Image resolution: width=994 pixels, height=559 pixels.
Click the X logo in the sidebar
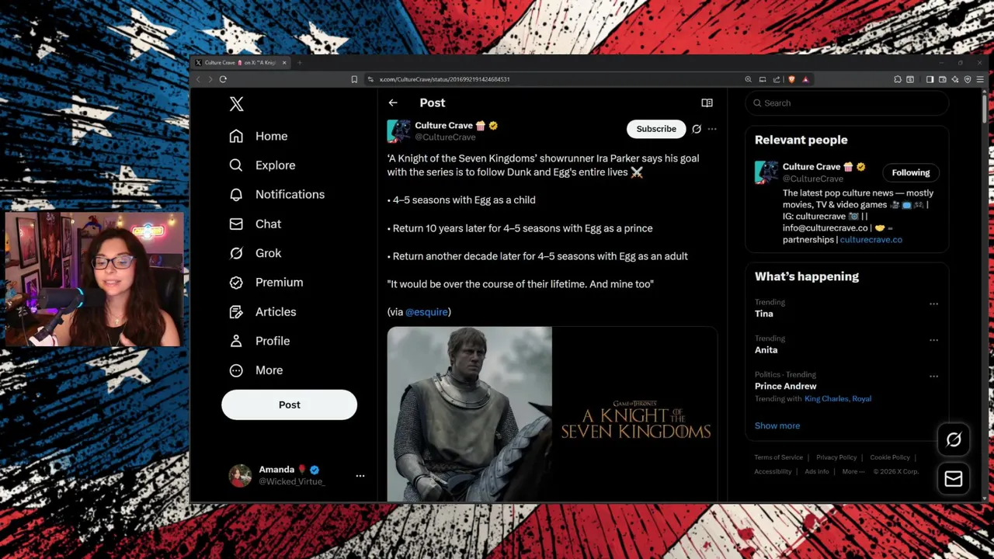(237, 103)
